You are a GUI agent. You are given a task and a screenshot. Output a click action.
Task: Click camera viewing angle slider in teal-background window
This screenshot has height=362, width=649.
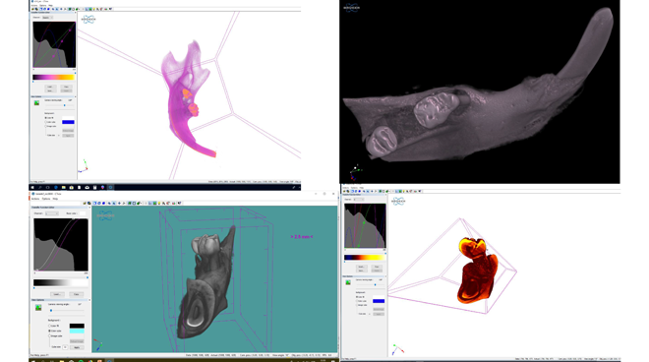point(68,310)
